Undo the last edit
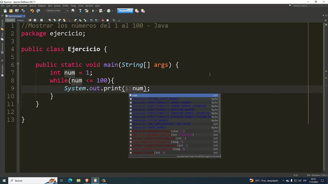The width and height of the screenshot is (328, 184). [x=32, y=11]
